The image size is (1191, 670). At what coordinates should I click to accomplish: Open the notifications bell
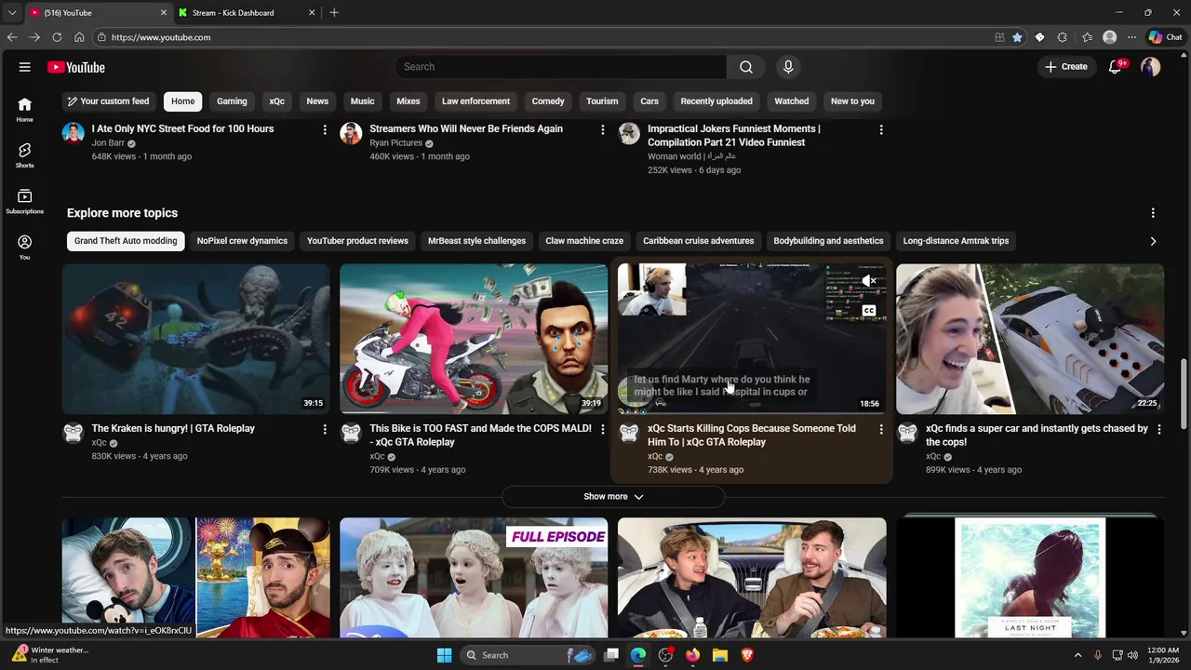pos(1115,67)
